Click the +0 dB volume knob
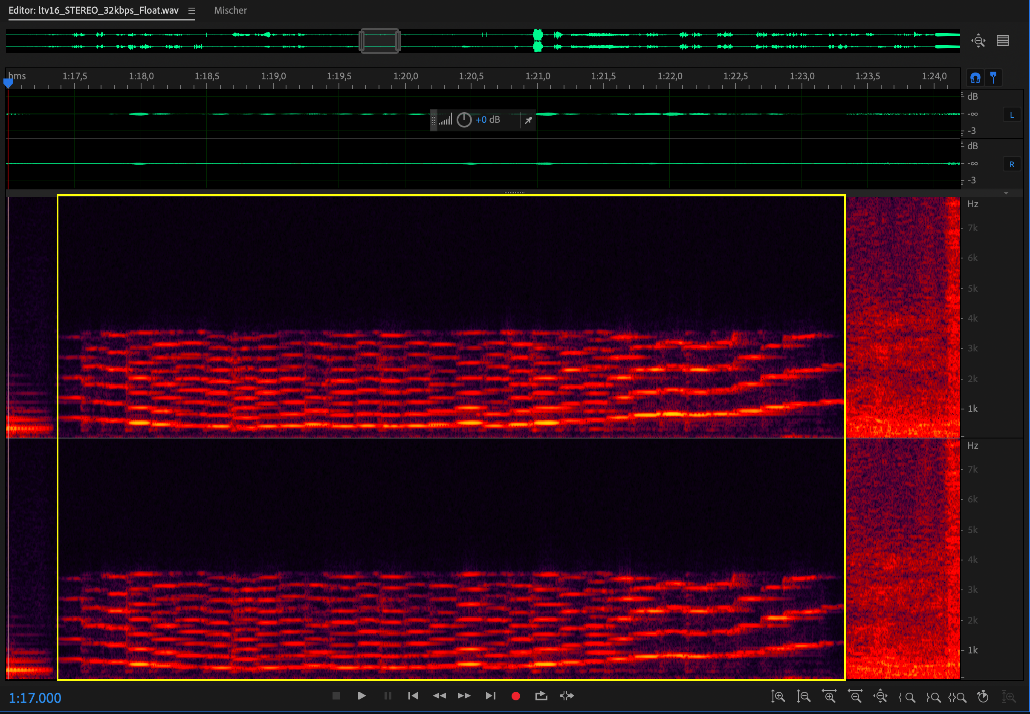Image resolution: width=1030 pixels, height=714 pixels. click(464, 120)
